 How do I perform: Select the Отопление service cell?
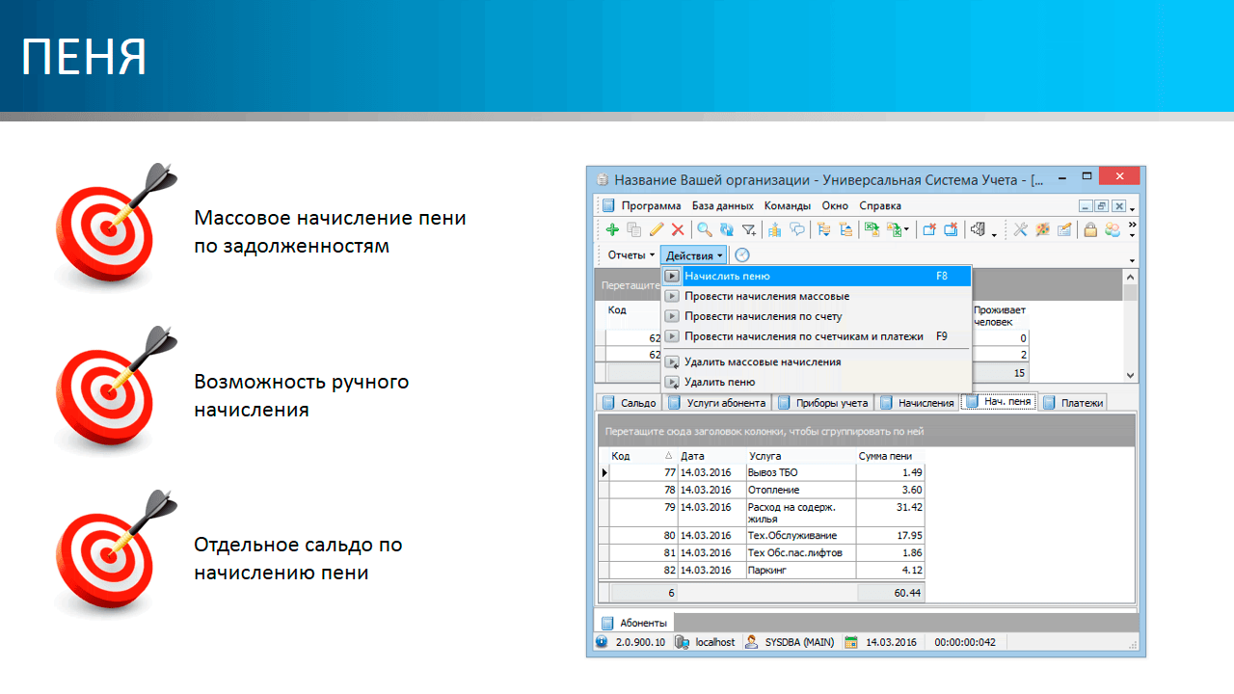pos(800,490)
